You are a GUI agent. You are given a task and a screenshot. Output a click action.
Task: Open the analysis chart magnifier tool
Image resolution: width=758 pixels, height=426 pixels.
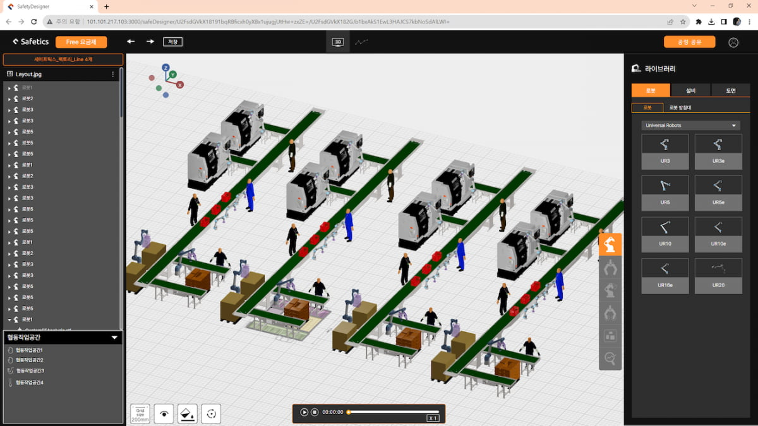610,358
